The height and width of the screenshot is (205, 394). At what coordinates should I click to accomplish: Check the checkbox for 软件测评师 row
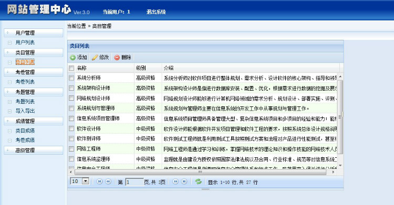(71, 138)
